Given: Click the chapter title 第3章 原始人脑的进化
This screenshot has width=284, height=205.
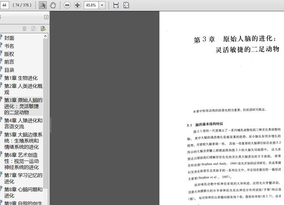Looking at the screenshot, I should [x=235, y=39].
